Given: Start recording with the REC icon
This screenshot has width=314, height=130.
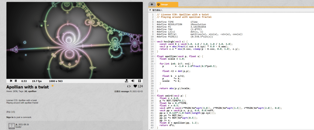Looking at the screenshot, I should coord(126,81).
